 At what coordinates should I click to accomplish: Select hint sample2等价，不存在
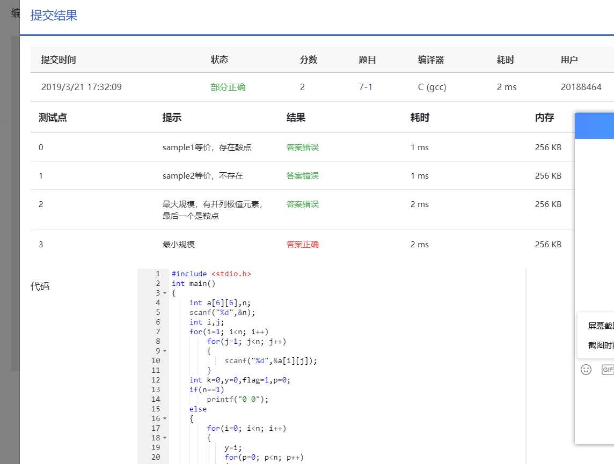203,176
